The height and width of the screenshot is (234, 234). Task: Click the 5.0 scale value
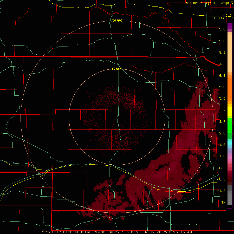coord(222,99)
